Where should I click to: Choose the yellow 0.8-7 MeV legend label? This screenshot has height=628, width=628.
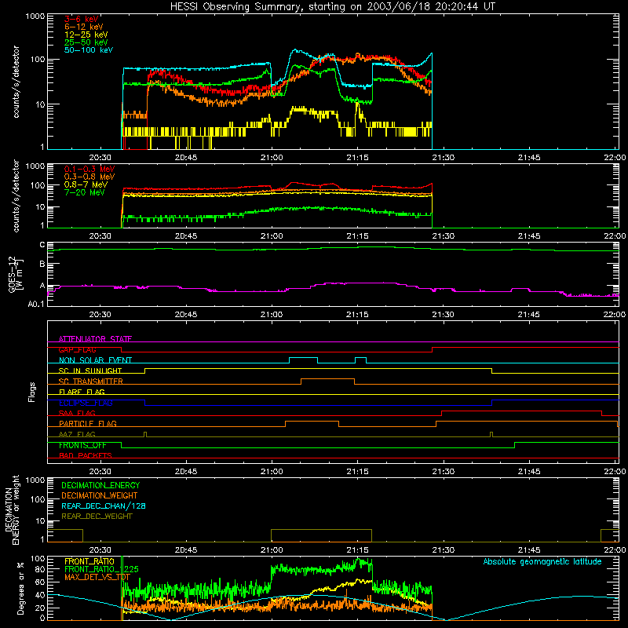(x=86, y=184)
